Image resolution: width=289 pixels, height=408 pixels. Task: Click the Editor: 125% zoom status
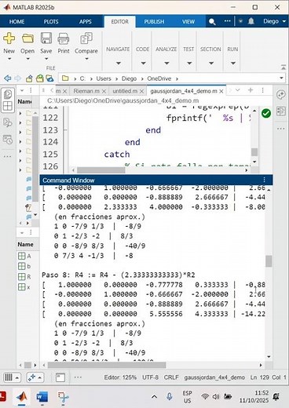tap(120, 377)
